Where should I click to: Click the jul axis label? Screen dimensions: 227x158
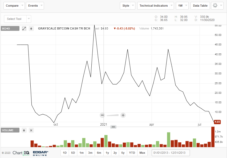200,124
